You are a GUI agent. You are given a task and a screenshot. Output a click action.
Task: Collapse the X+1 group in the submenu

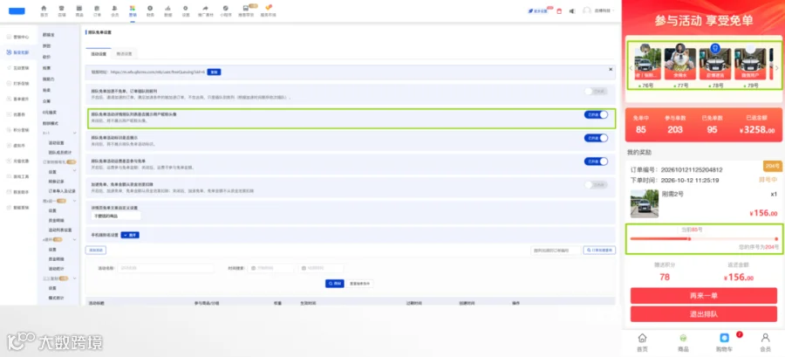click(75, 134)
